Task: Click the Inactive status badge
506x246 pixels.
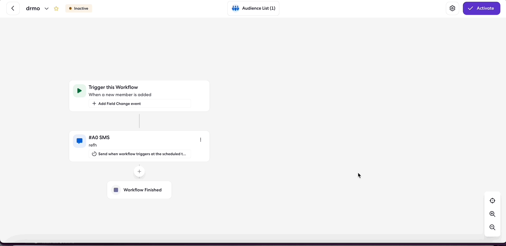Action: coord(78,8)
